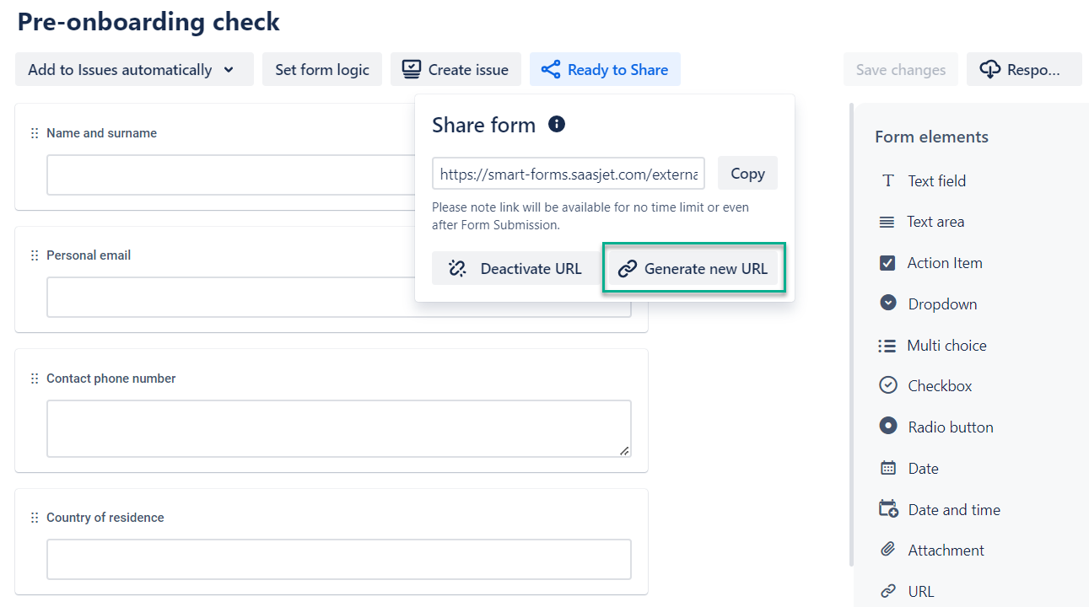Add an Action Item checkbox element

(x=943, y=263)
